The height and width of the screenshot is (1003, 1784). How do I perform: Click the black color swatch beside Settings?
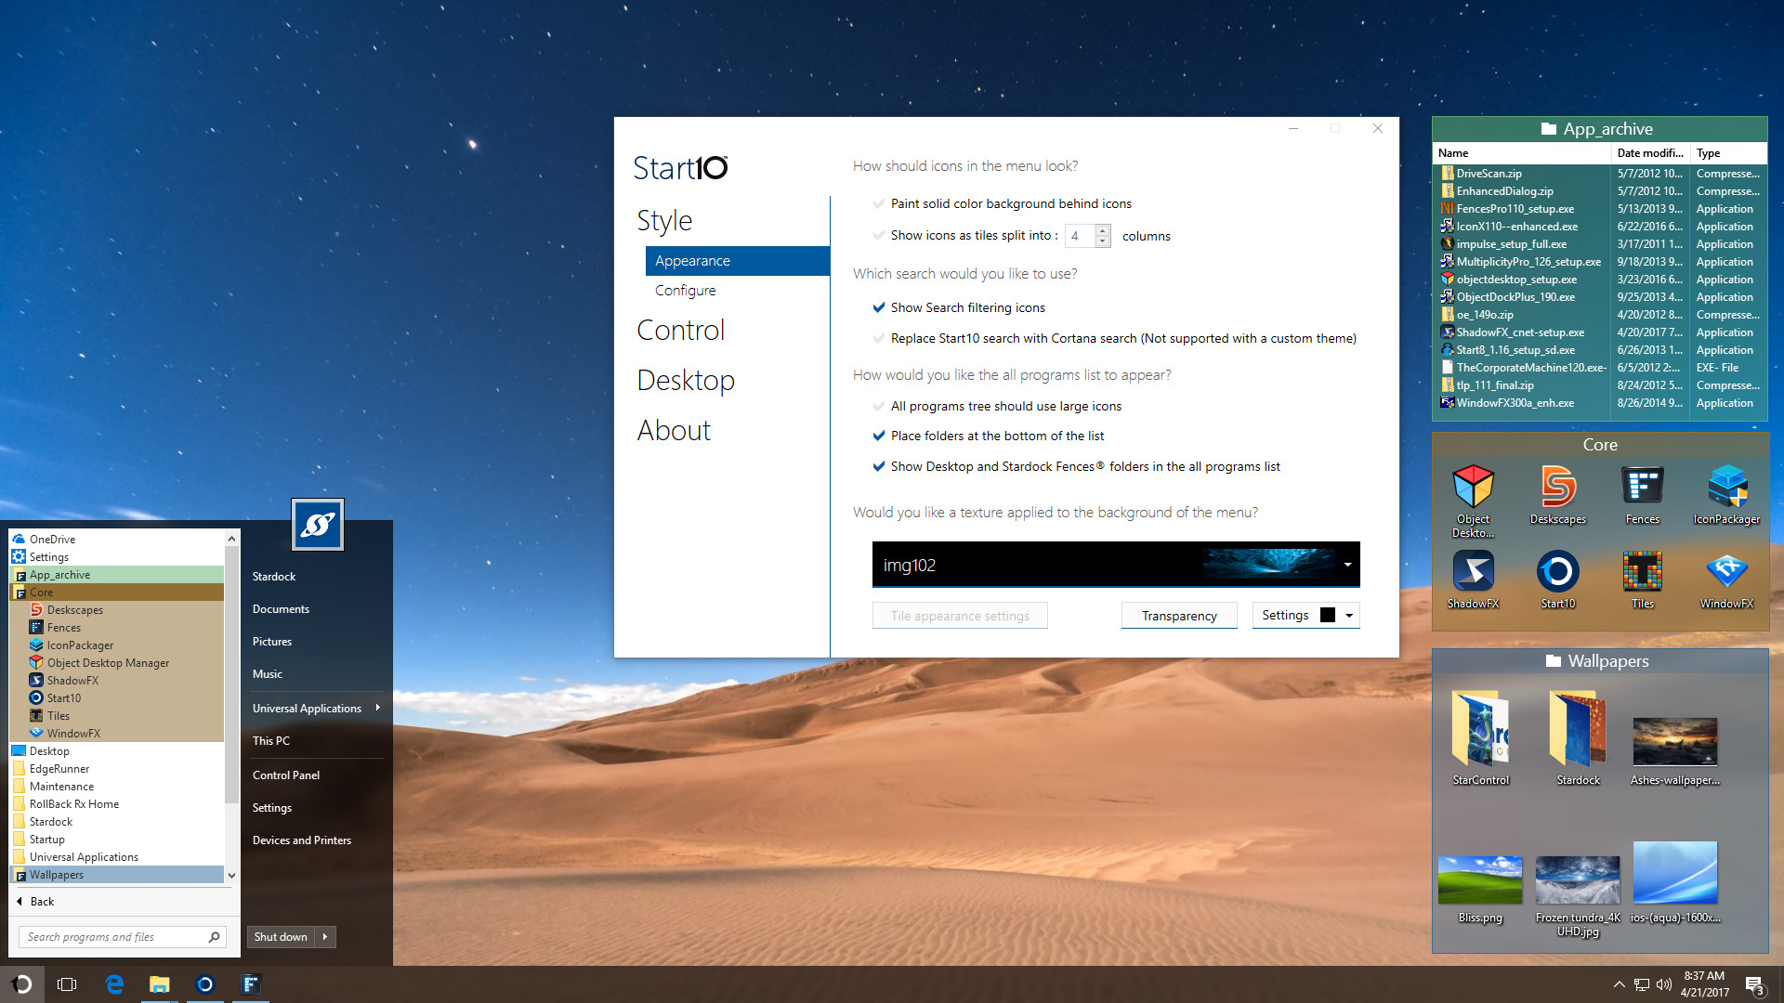(1328, 615)
